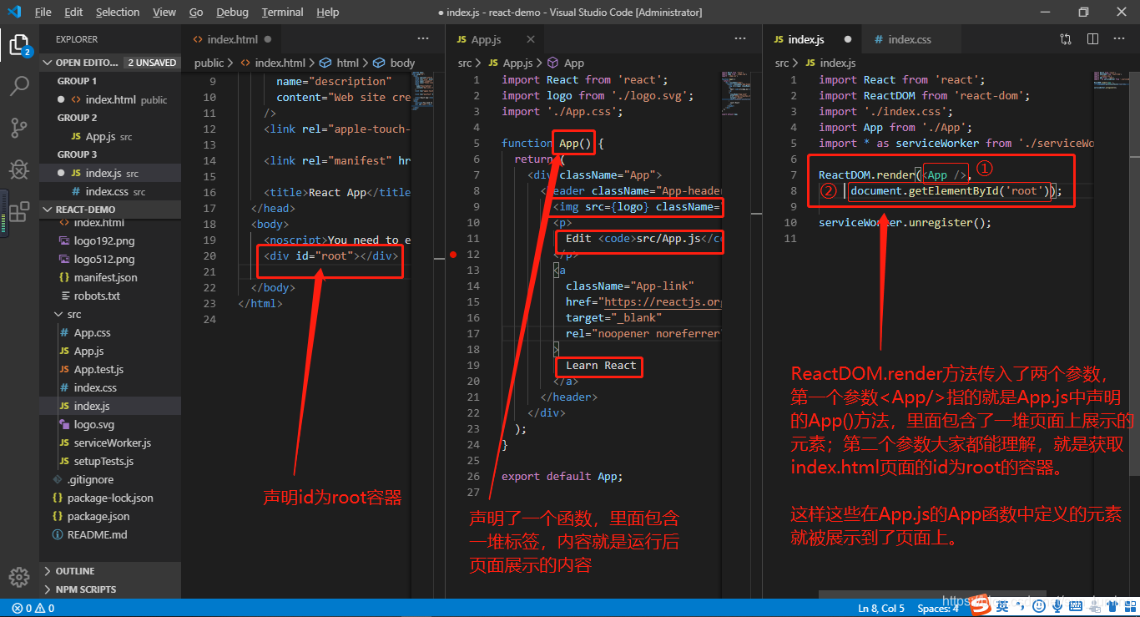
Task: Open package.json in file tree
Action: pyautogui.click(x=110, y=516)
